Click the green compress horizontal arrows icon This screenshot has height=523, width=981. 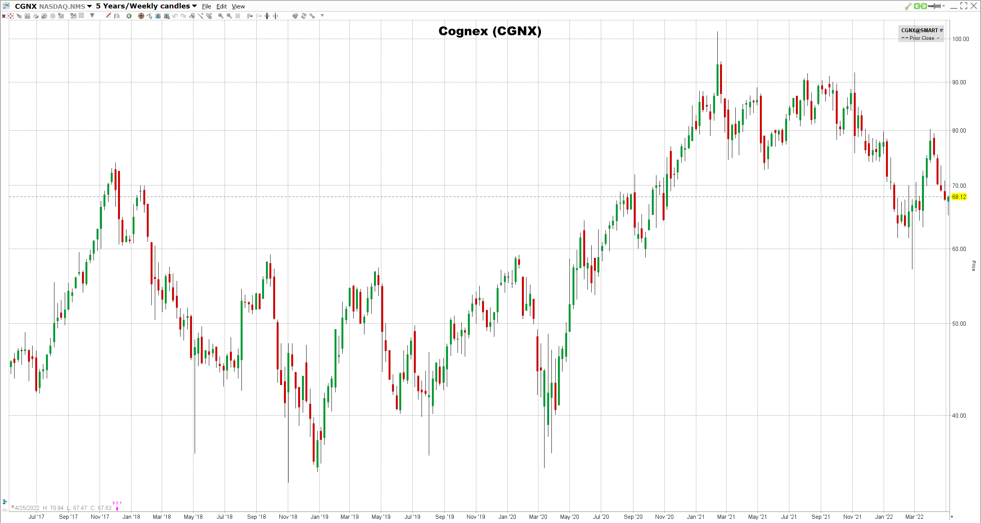click(x=275, y=16)
